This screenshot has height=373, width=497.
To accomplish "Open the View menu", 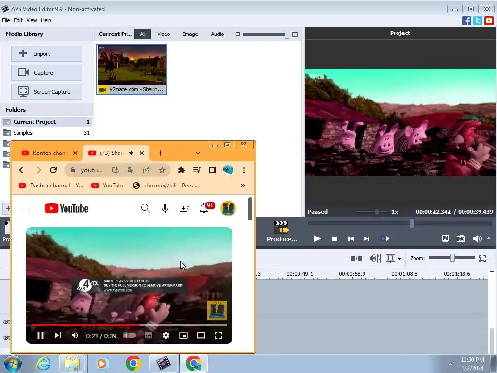I will 32,20.
